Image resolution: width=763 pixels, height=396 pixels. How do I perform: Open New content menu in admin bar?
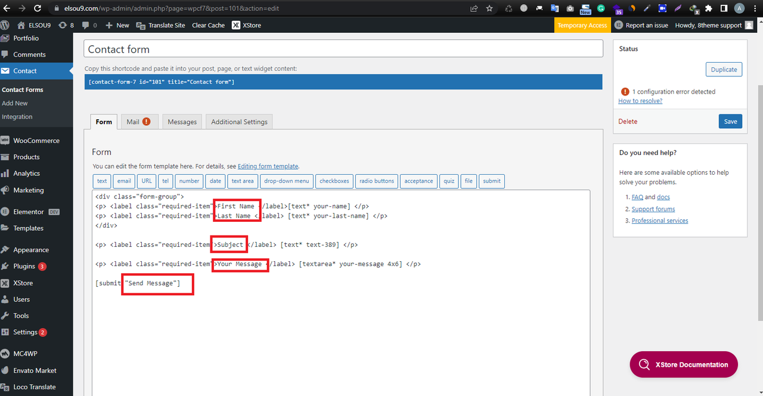pos(117,25)
